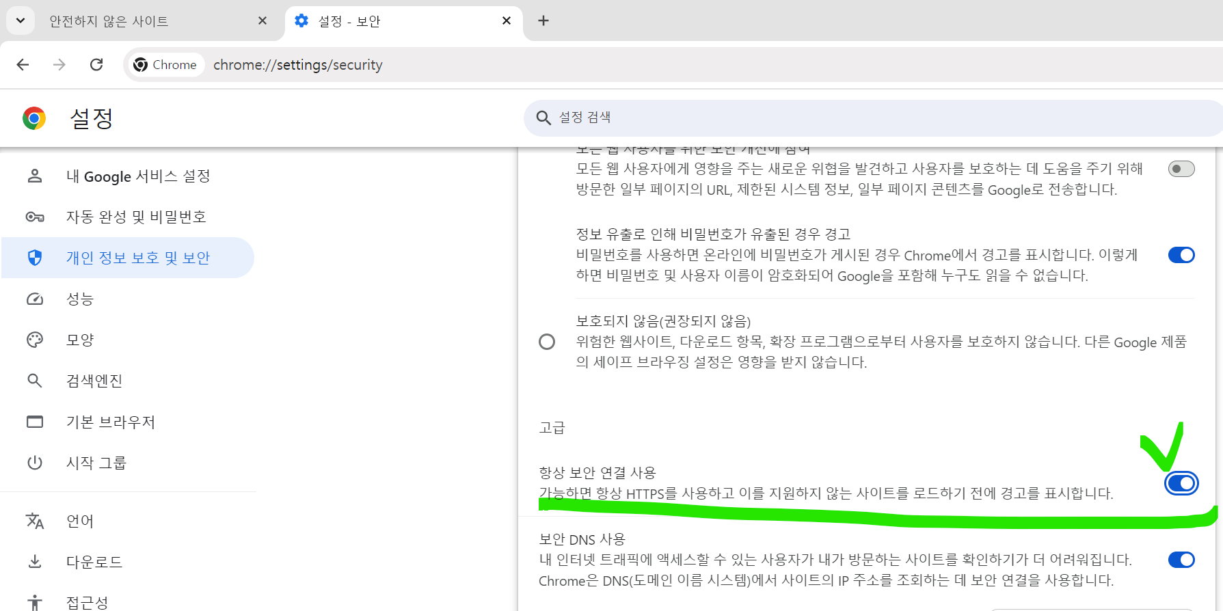
Task: Click the browser back arrow
Action: click(23, 64)
